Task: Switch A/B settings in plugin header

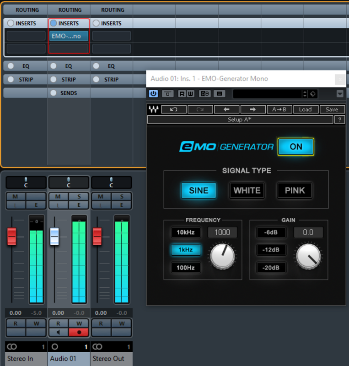Action: [x=205, y=94]
